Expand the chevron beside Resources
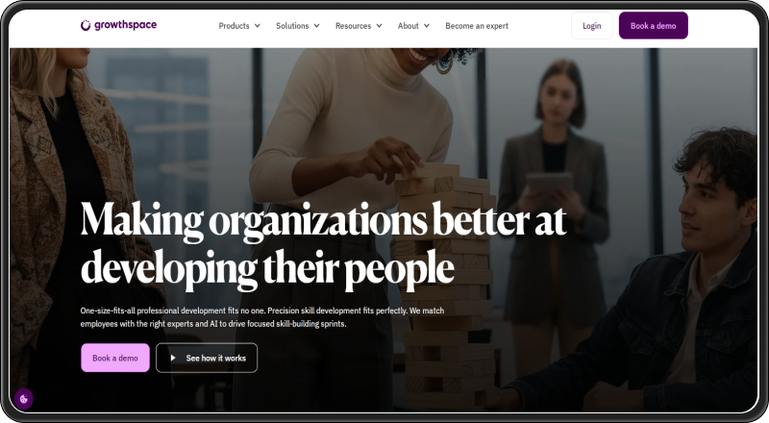 click(379, 26)
